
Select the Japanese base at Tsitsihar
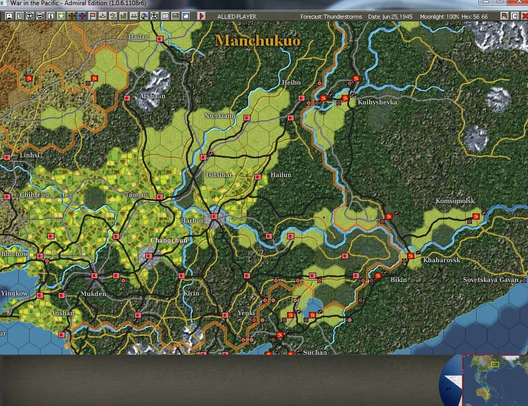[x=204, y=157]
